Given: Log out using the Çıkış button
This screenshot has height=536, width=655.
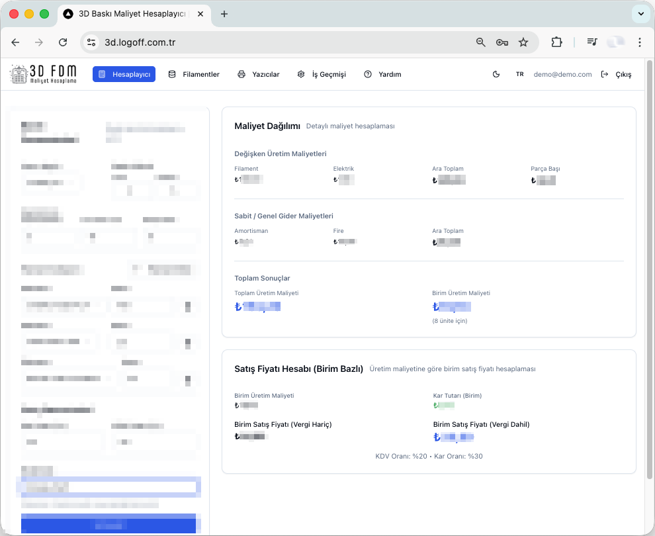Looking at the screenshot, I should 616,74.
